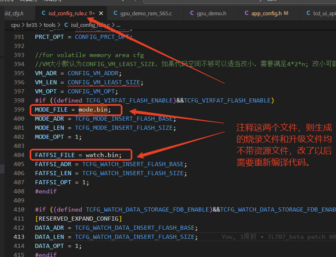Click the CONFIG_VM_OPT macro
The width and height of the screenshot is (336, 257).
tap(91, 91)
